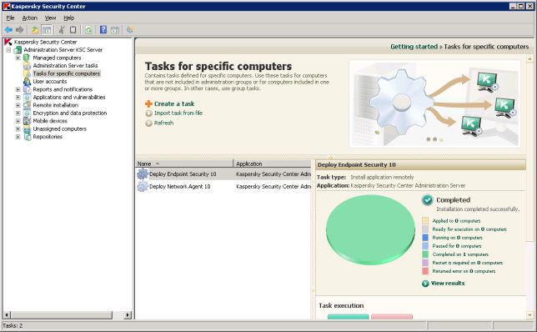Click the Applications and vulnerabilities icon
The height and width of the screenshot is (332, 537).
click(27, 97)
